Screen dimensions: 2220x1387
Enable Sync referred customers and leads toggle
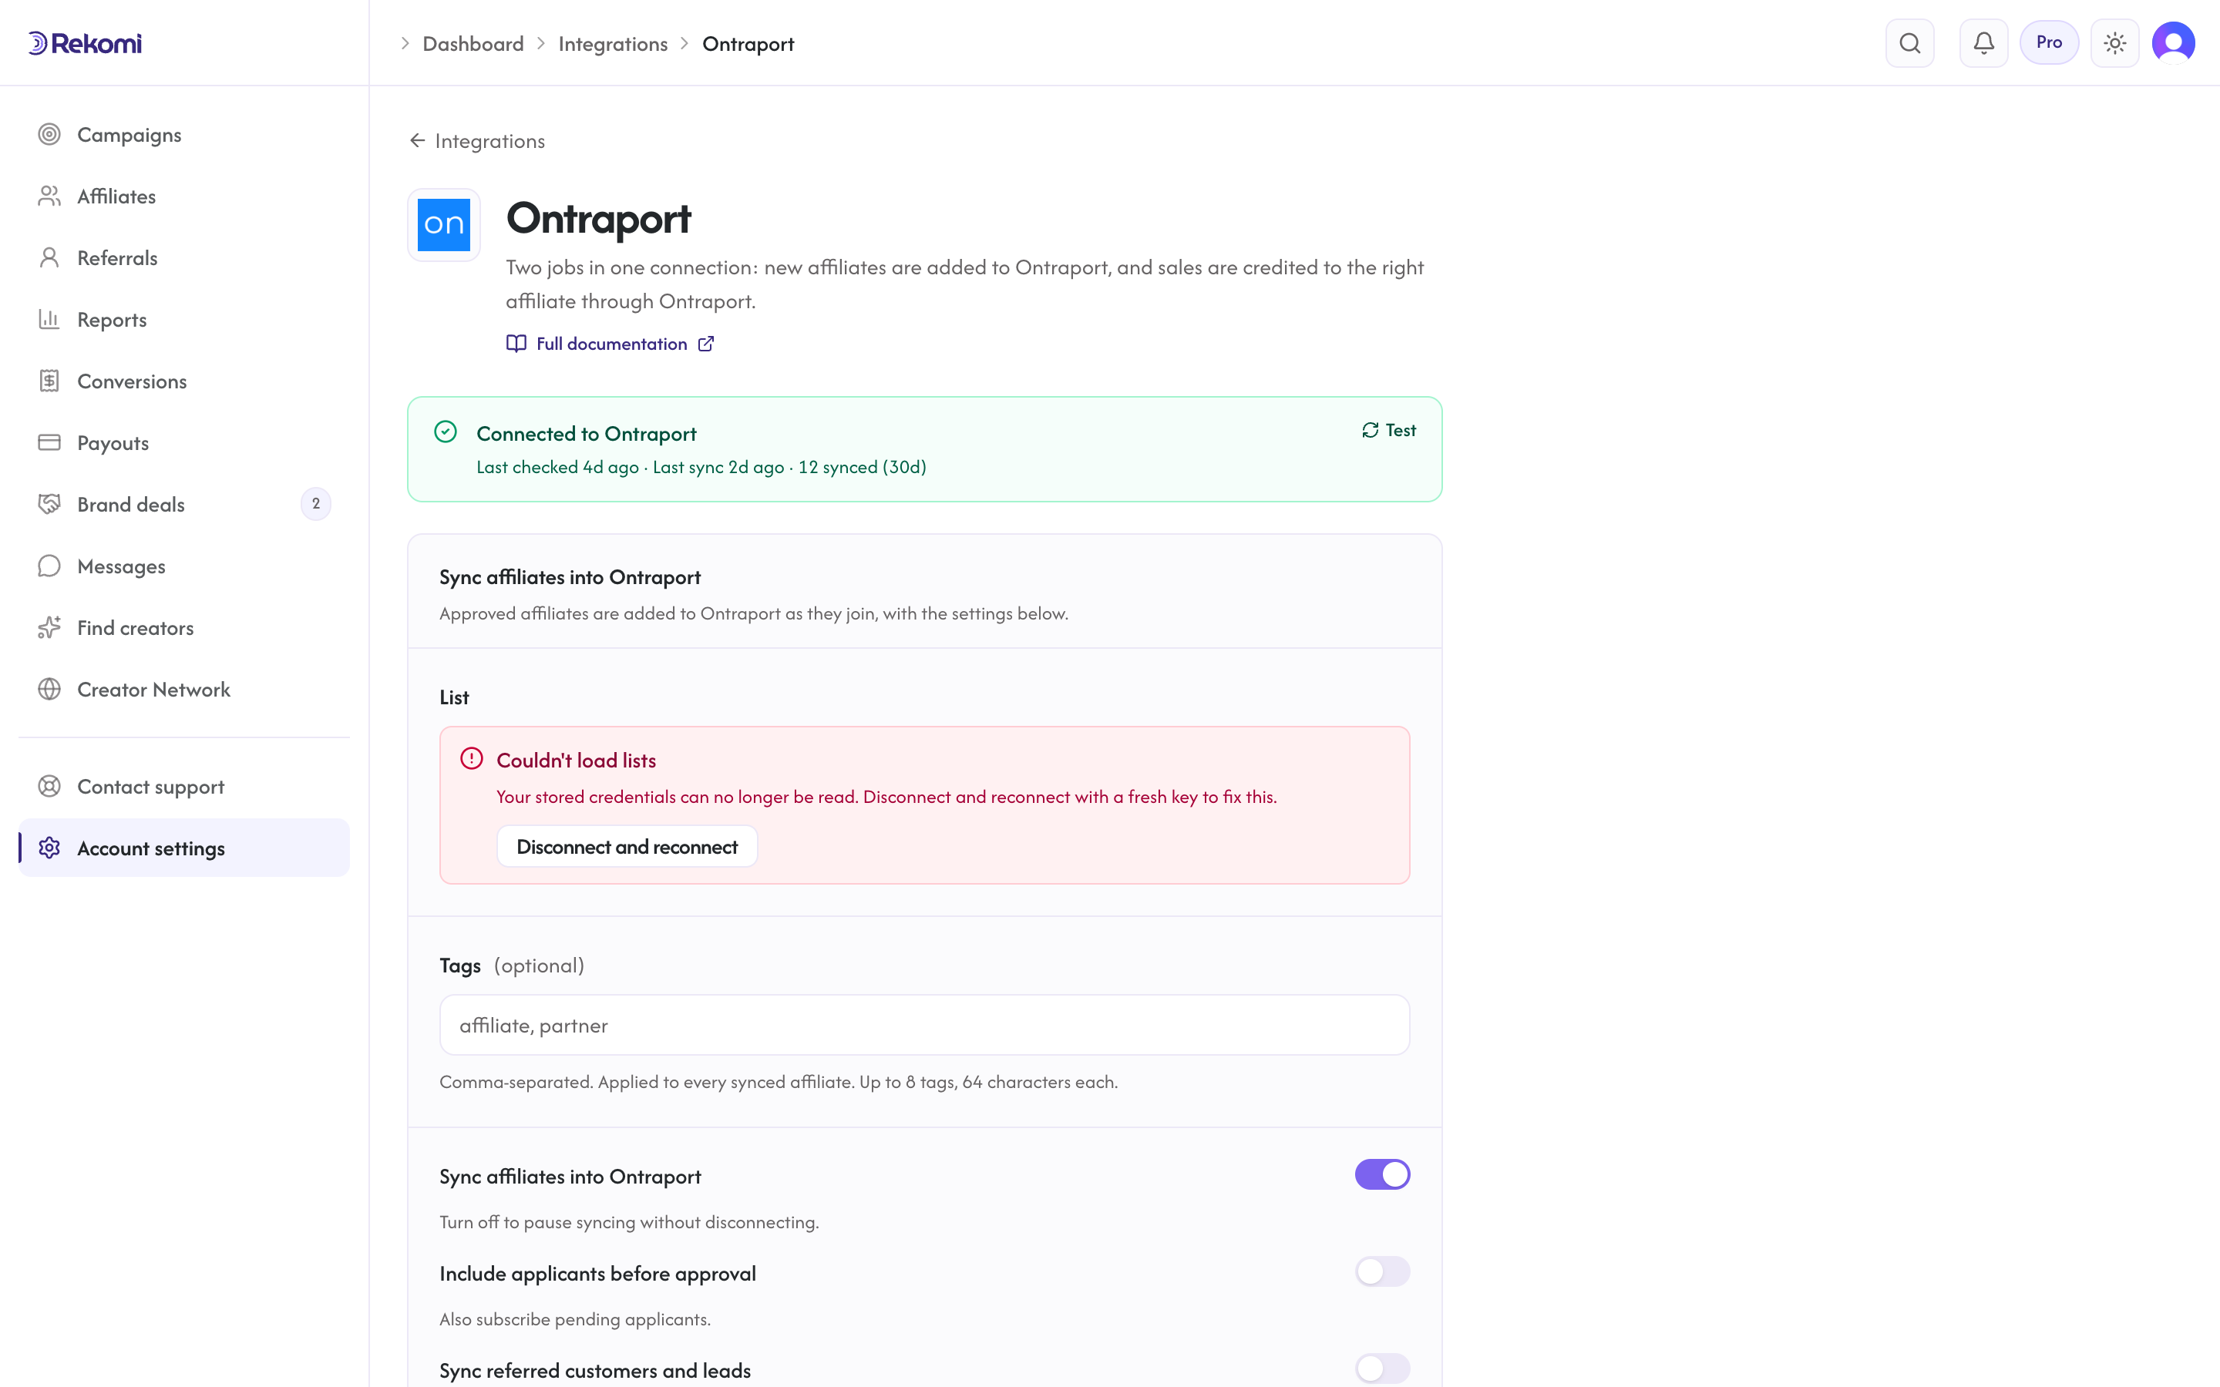point(1381,1369)
